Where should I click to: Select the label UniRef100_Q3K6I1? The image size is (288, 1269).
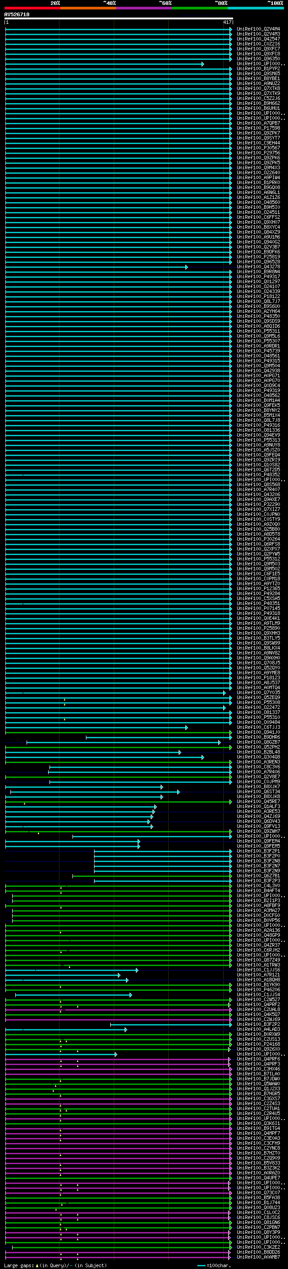[x=258, y=1123]
